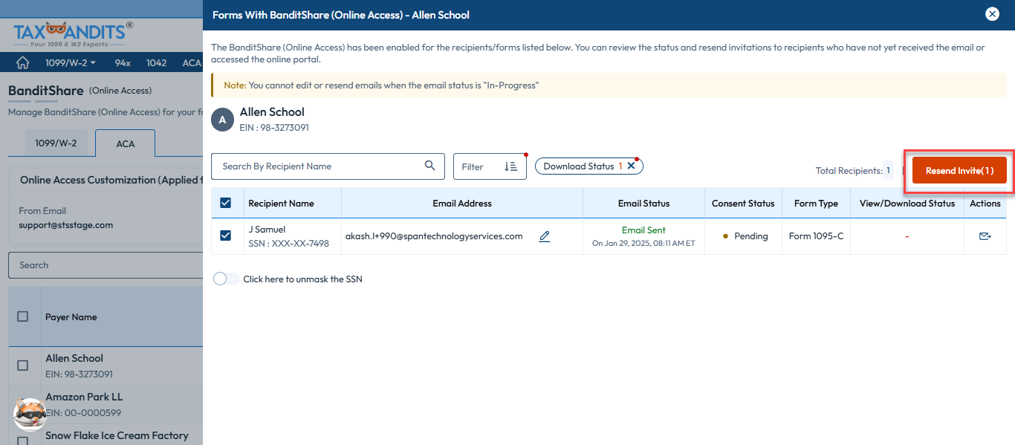Switch to the 1099/W-2 tab

click(x=56, y=143)
